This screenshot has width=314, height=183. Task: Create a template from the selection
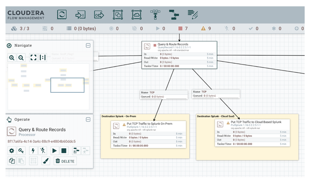pyautogui.click(x=76, y=151)
